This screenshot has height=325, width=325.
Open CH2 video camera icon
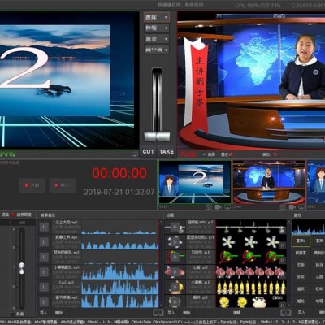pos(292,207)
